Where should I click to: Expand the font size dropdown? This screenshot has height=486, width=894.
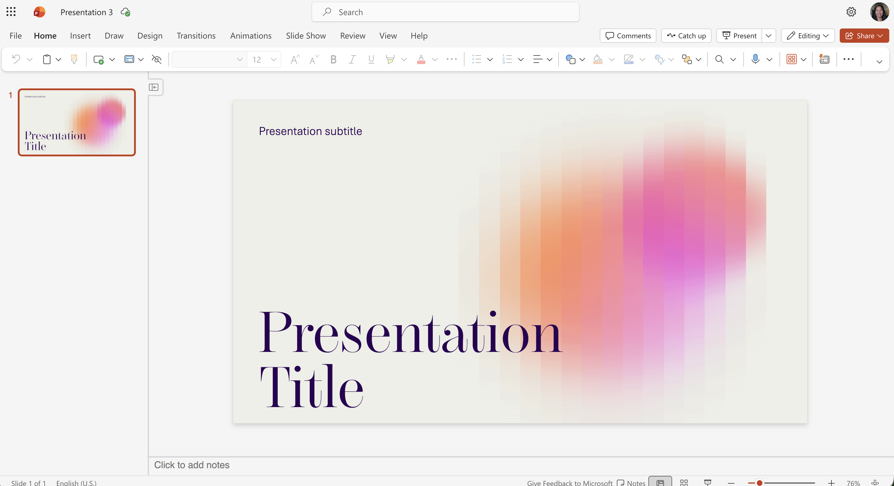tap(274, 59)
